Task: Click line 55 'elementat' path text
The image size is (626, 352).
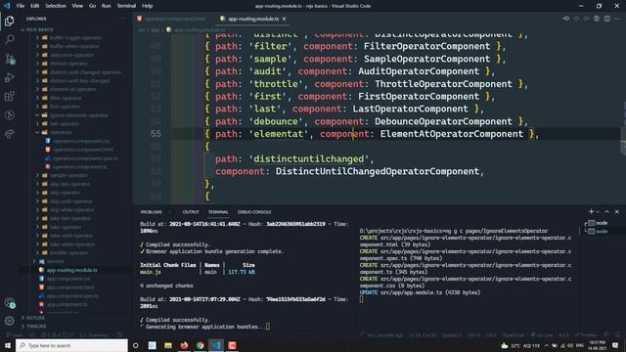Action: click(279, 134)
